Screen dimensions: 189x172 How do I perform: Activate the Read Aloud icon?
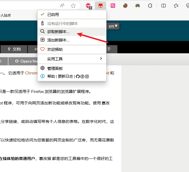pos(62,6)
